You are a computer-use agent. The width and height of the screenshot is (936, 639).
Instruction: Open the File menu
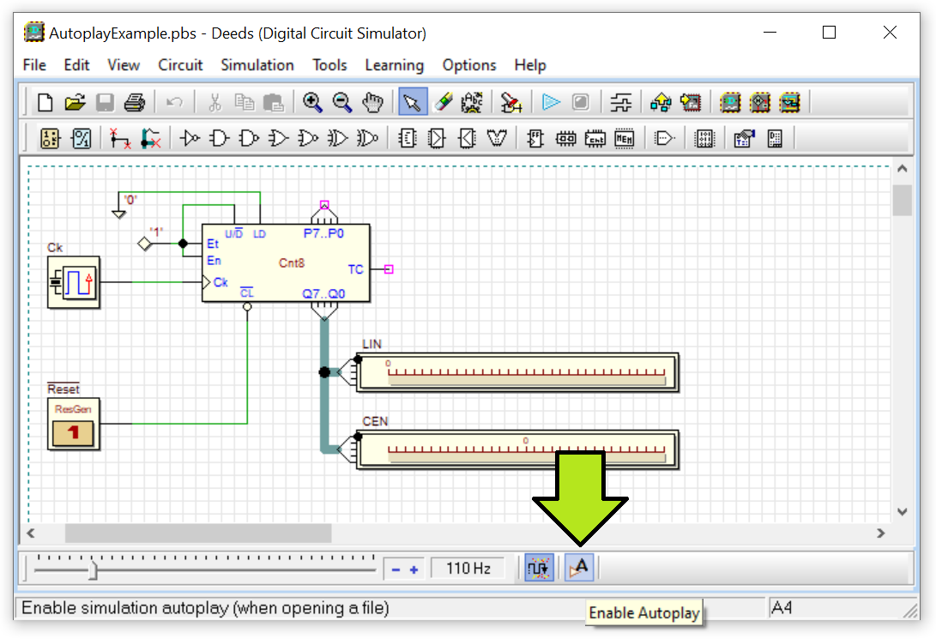(34, 65)
